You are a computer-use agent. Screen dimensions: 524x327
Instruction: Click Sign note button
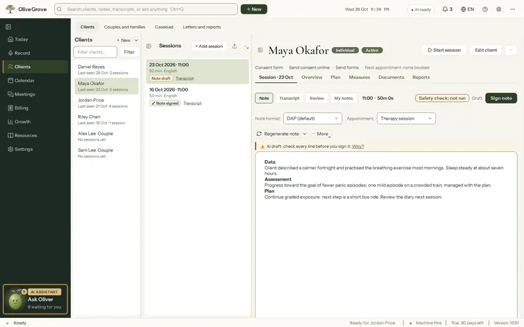pyautogui.click(x=501, y=98)
